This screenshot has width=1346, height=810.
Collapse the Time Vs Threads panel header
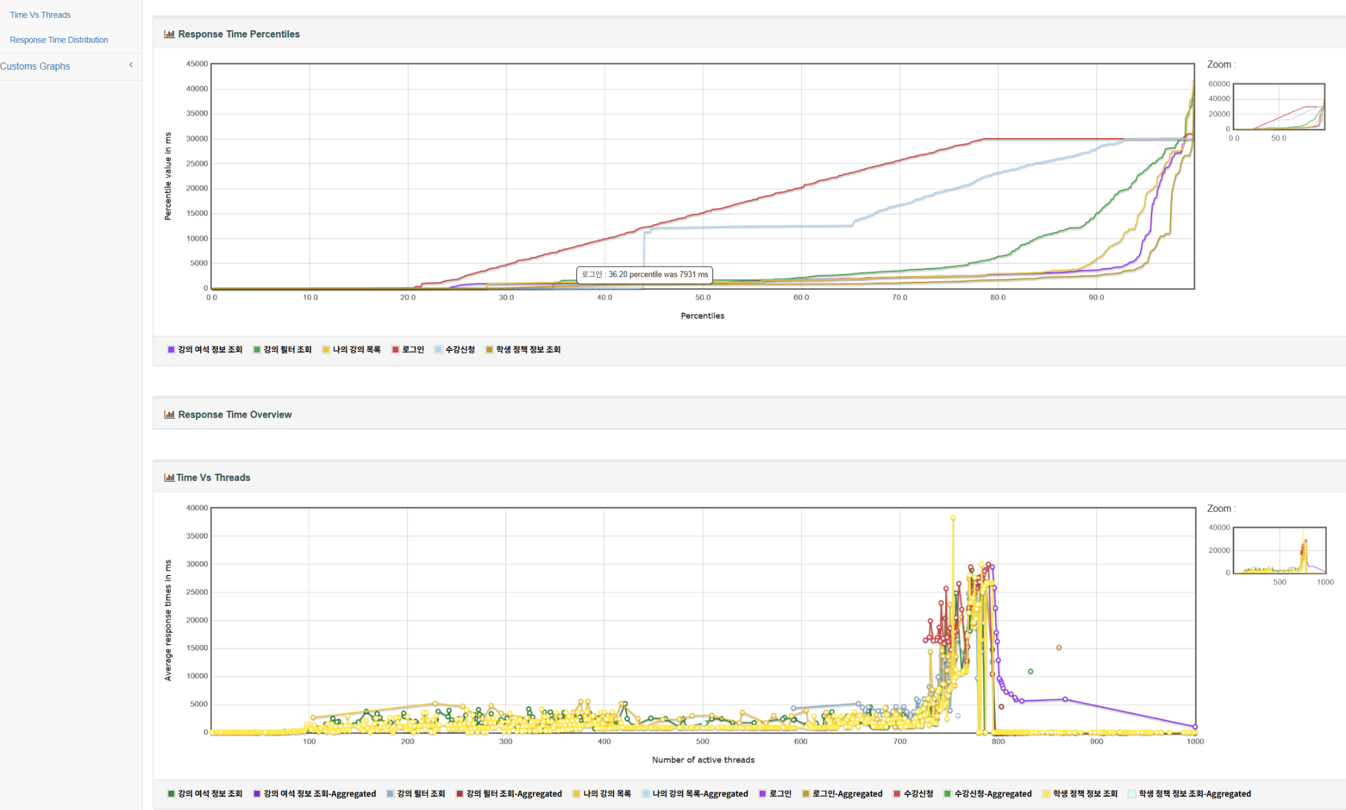213,478
